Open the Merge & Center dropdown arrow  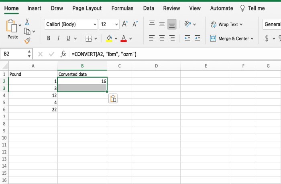[252, 39]
